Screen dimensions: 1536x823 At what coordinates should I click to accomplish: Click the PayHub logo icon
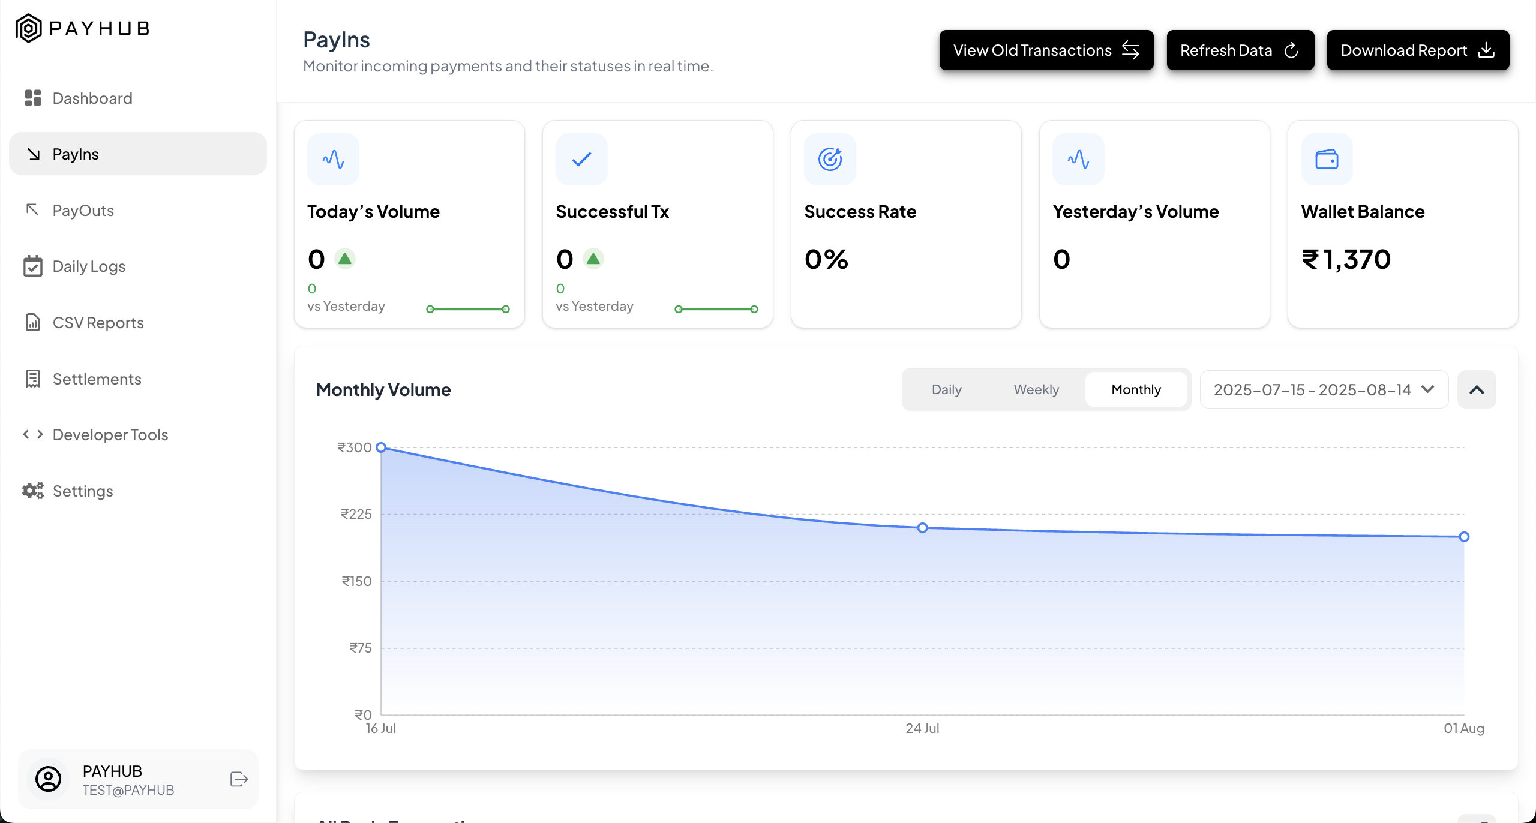coord(28,28)
